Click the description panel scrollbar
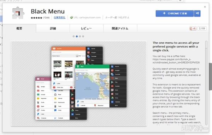This screenshot has height=135, width=212. (x=206, y=83)
